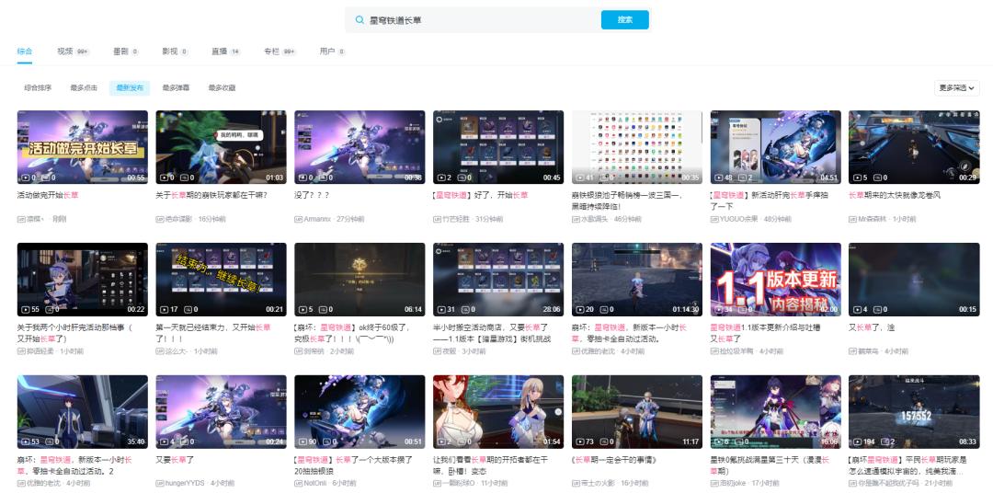Open the video thumbnail with duration 16:06
The height and width of the screenshot is (493, 993).
click(776, 412)
